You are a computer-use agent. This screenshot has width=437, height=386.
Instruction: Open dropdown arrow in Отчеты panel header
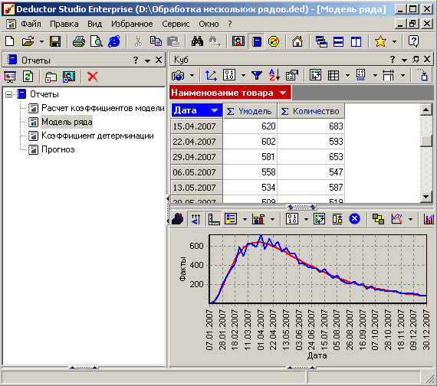coord(147,61)
